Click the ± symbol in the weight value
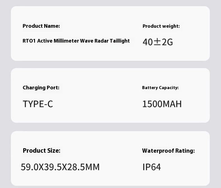Image resolution: width=221 pixels, height=188 pixels. point(157,42)
